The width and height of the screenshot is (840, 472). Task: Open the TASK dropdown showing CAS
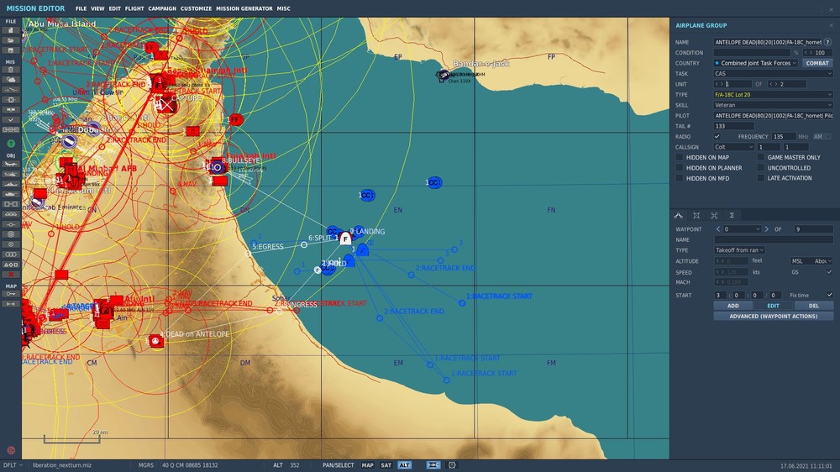[x=773, y=73]
